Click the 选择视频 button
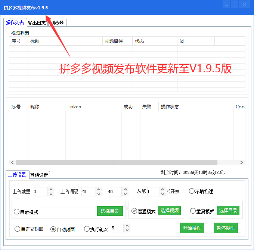This screenshot has height=250, width=254. pos(170,211)
